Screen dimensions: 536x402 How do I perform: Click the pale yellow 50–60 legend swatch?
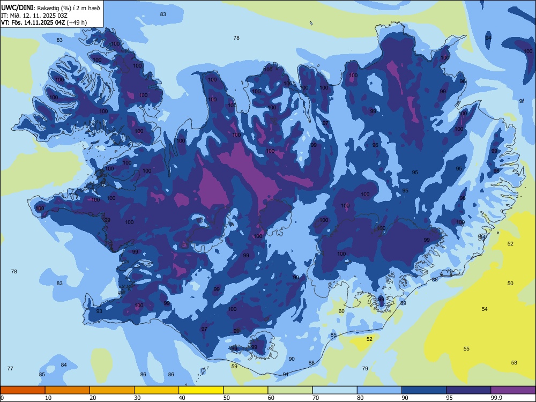click(245, 390)
